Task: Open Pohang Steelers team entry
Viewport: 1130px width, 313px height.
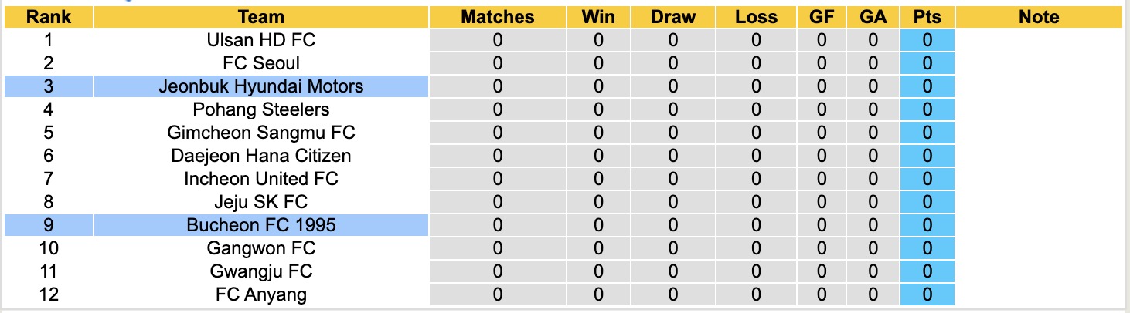Action: [261, 109]
